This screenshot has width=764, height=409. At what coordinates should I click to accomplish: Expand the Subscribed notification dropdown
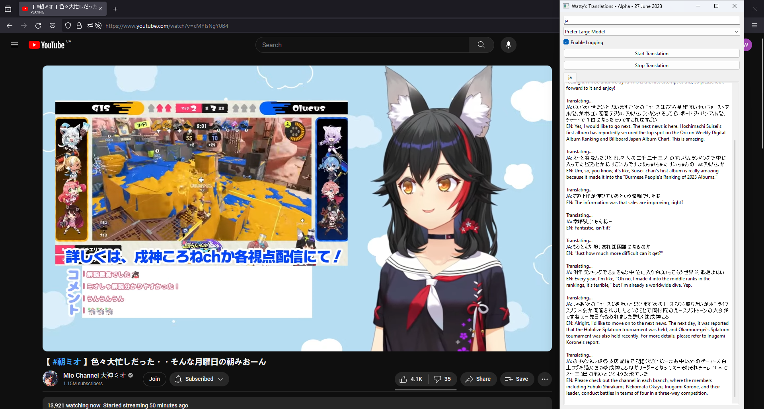[199, 379]
